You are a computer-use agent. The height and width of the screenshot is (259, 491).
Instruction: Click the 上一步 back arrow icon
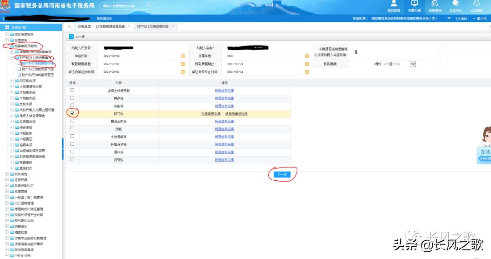[x=71, y=37]
